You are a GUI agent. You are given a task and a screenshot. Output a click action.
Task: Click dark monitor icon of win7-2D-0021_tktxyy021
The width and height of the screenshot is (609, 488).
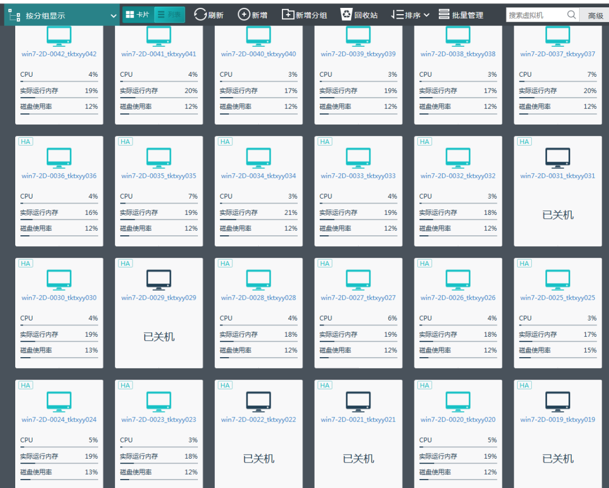tap(358, 402)
